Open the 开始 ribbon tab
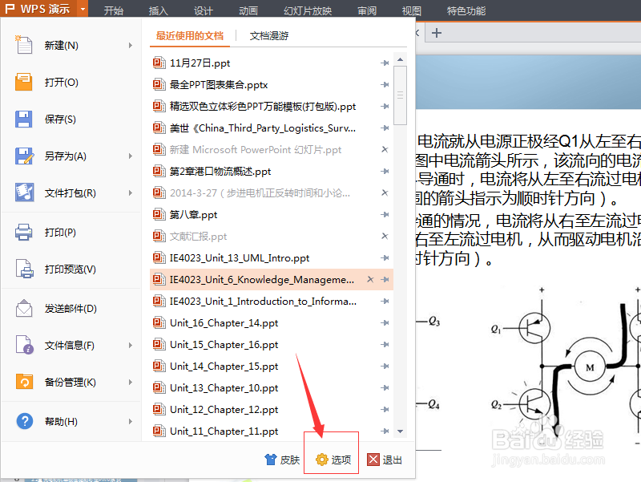Image resolution: width=641 pixels, height=482 pixels. pos(113,10)
